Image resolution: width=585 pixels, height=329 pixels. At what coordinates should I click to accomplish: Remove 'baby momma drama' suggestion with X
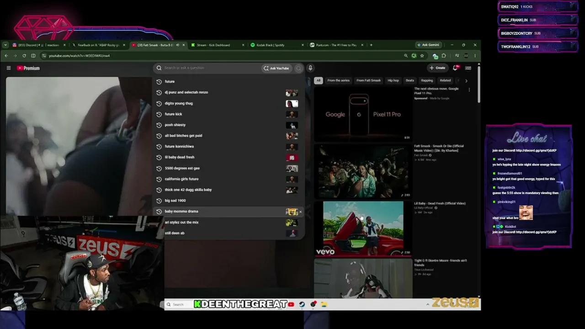point(300,212)
